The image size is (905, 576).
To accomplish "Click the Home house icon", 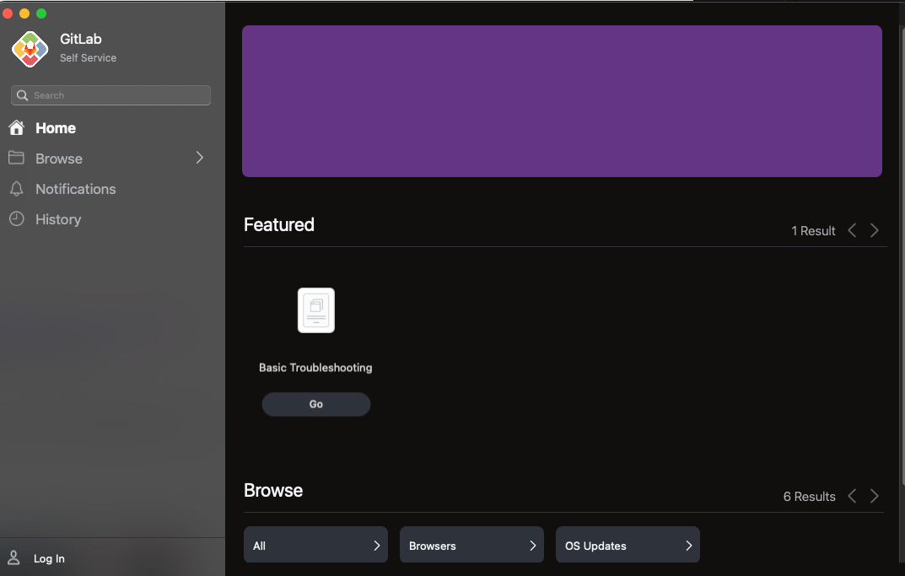I will (16, 128).
